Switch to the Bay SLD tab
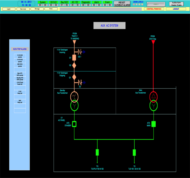This screenshot has width=190, height=178. 64,2
